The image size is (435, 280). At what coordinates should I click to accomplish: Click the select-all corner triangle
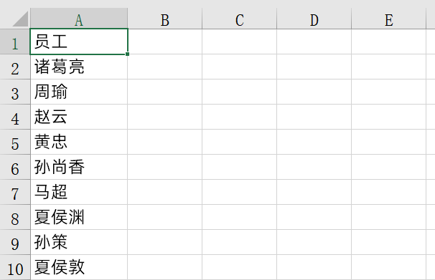[x=20, y=19]
